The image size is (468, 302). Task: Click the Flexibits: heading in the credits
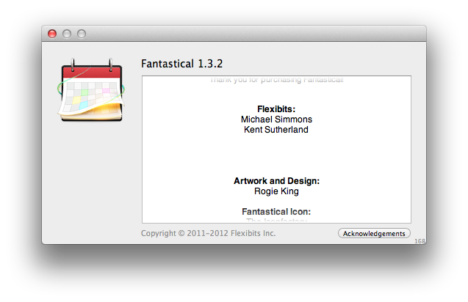pos(276,108)
